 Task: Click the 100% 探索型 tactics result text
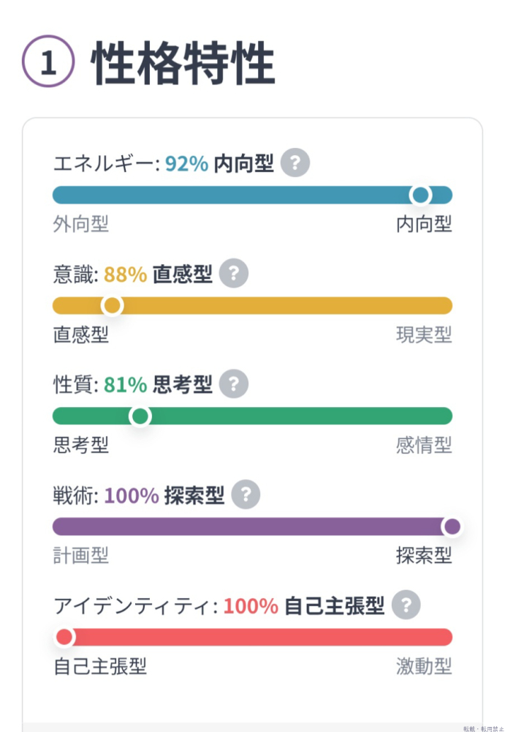click(164, 496)
